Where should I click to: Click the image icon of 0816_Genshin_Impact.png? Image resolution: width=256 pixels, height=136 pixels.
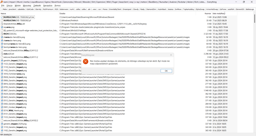pos(2,84)
